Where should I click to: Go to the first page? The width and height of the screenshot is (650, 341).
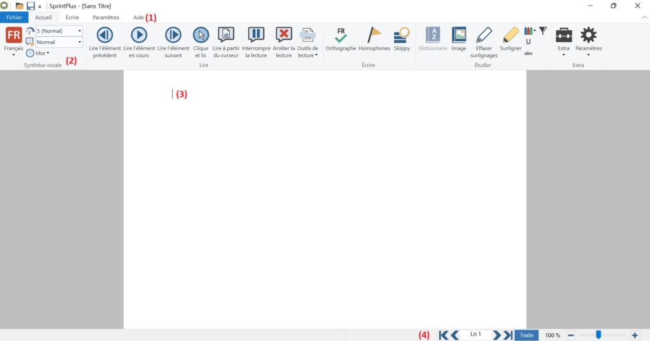(x=443, y=335)
